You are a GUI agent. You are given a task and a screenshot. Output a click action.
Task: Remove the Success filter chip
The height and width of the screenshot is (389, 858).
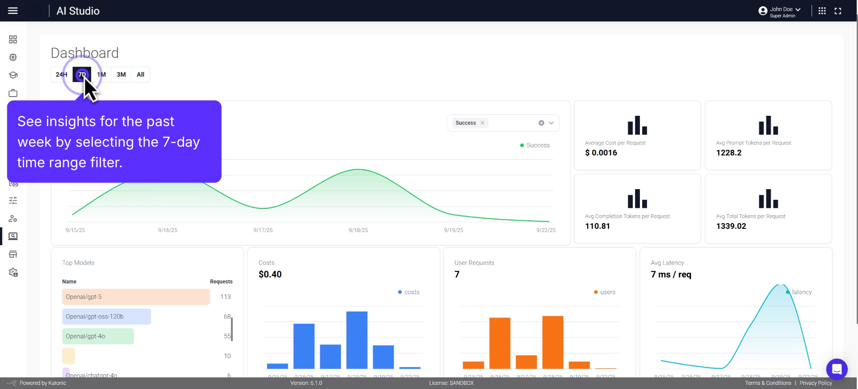click(482, 123)
